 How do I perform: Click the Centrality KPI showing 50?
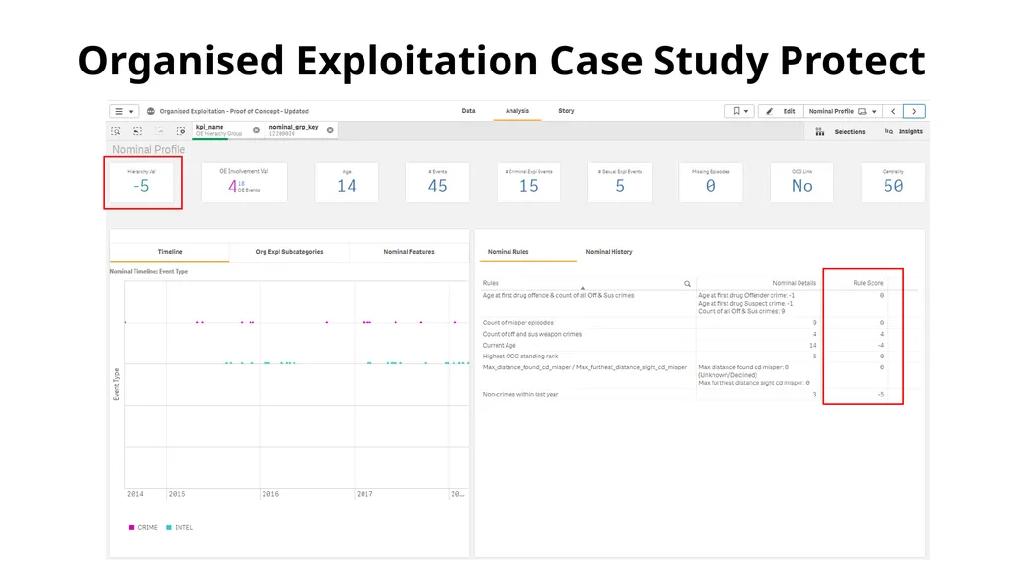pos(893,182)
